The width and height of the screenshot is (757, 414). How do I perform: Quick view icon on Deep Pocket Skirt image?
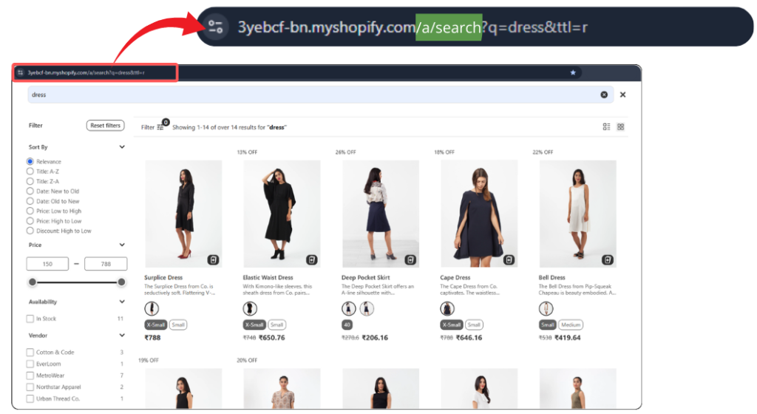coord(410,259)
